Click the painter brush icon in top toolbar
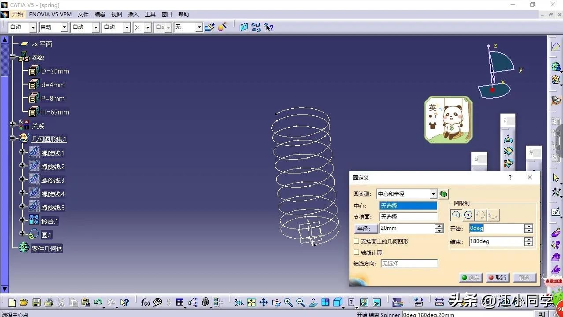The width and height of the screenshot is (563, 317). 210,27
